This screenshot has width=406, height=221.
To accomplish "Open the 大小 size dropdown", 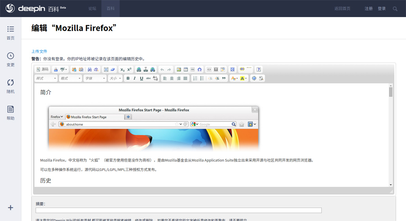I will [x=115, y=78].
